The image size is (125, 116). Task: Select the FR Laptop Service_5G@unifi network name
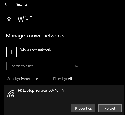click(x=41, y=91)
